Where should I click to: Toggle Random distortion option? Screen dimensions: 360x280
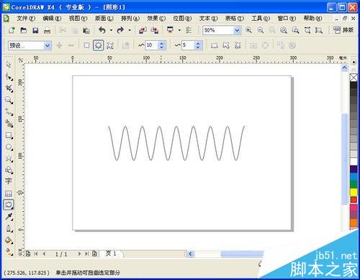coord(214,45)
